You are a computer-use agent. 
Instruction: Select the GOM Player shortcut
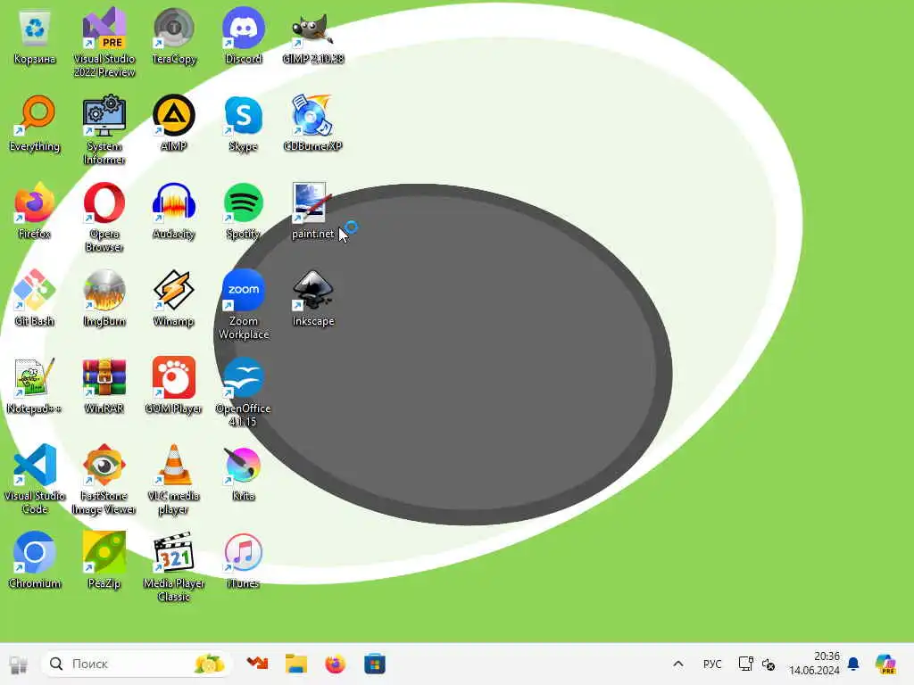174,385
